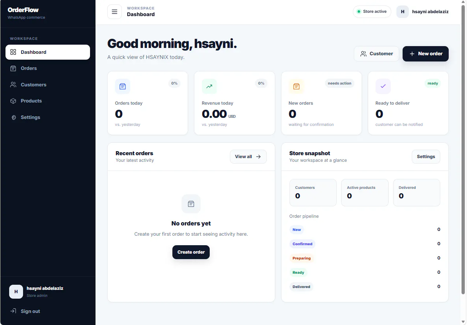Click the green Store active dot
This screenshot has width=467, height=325.
pyautogui.click(x=359, y=12)
